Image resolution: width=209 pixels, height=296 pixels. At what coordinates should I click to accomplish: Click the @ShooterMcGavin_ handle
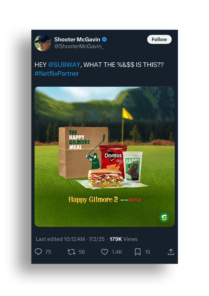pos(79,46)
